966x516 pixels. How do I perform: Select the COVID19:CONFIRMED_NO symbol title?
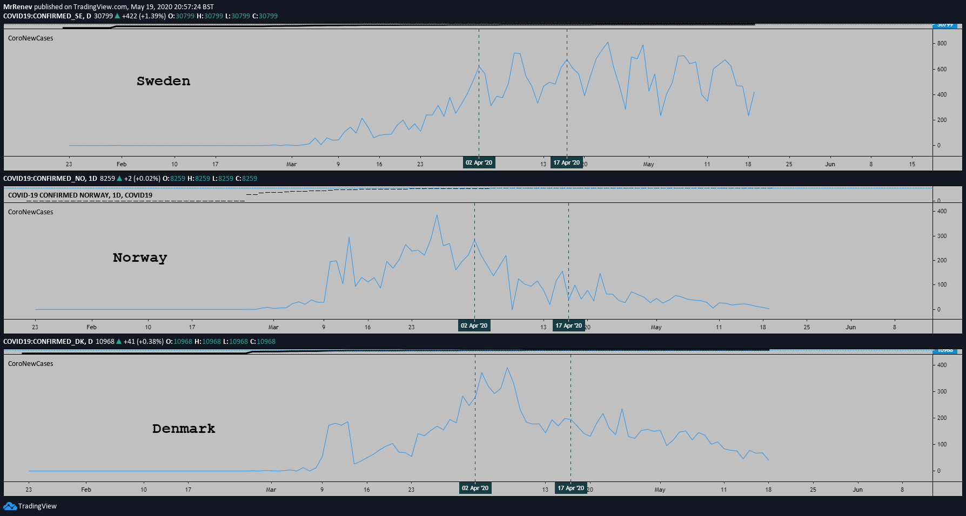pos(45,179)
